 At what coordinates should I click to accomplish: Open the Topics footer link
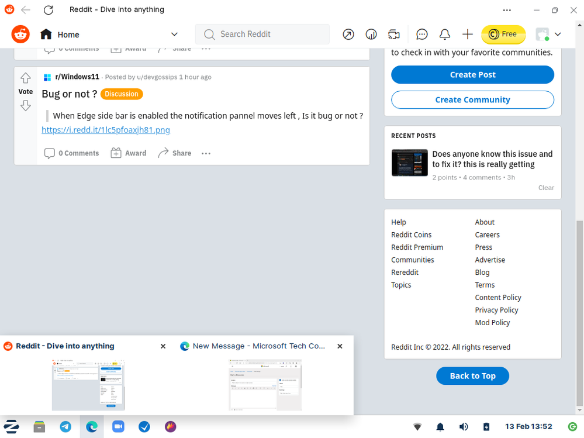pyautogui.click(x=401, y=285)
